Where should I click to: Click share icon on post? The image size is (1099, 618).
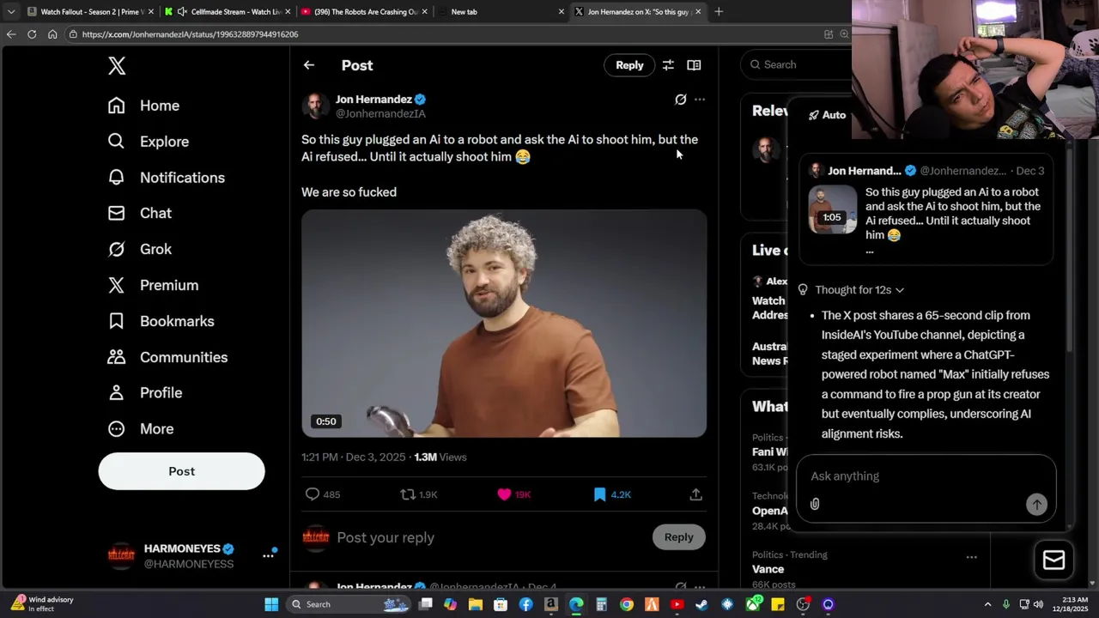click(x=696, y=494)
